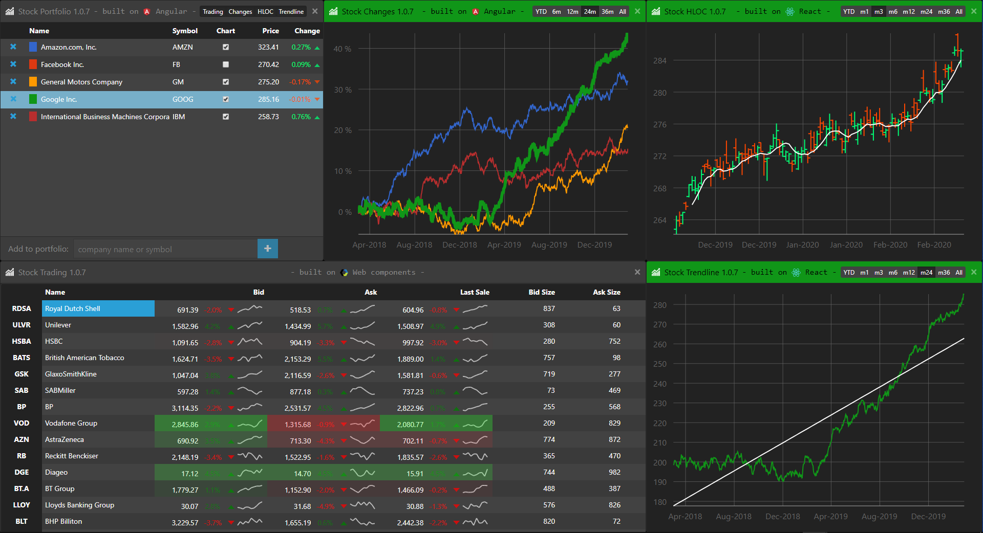Click the green up triangle beside Vodafone Group bid
This screenshot has height=533, width=983.
230,425
